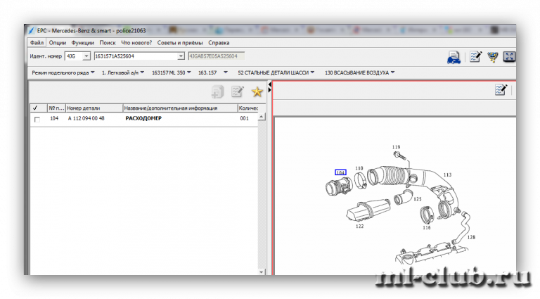
Task: Click the yellow star favorites icon
Action: (257, 91)
